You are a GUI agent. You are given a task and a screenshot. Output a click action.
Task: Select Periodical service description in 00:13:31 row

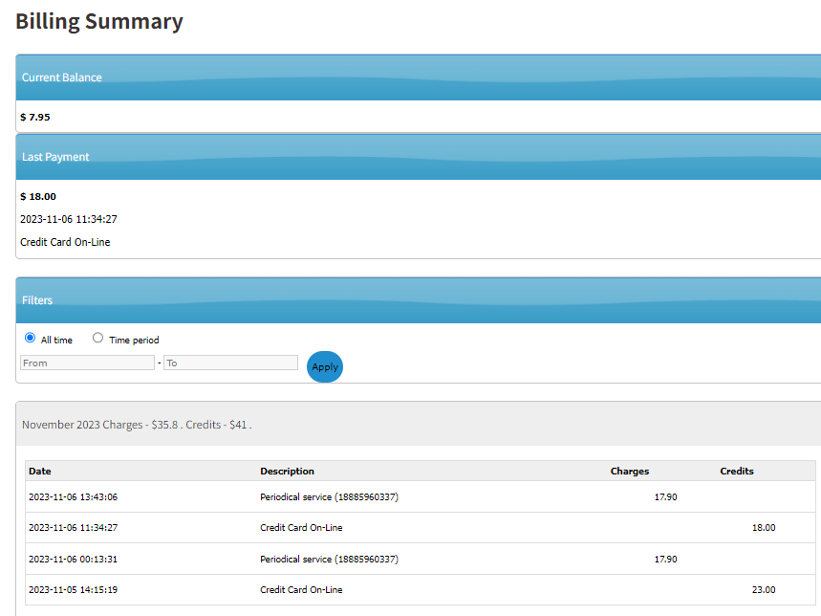click(x=329, y=559)
